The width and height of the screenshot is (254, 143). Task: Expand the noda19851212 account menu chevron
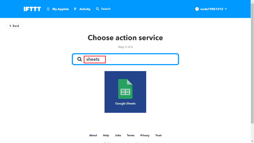coord(226,9)
